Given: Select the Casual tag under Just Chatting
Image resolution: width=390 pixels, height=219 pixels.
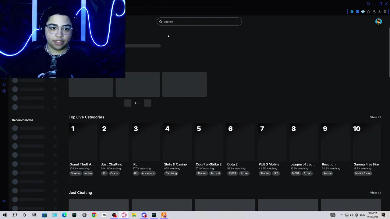Looking at the screenshot, I should [114, 173].
